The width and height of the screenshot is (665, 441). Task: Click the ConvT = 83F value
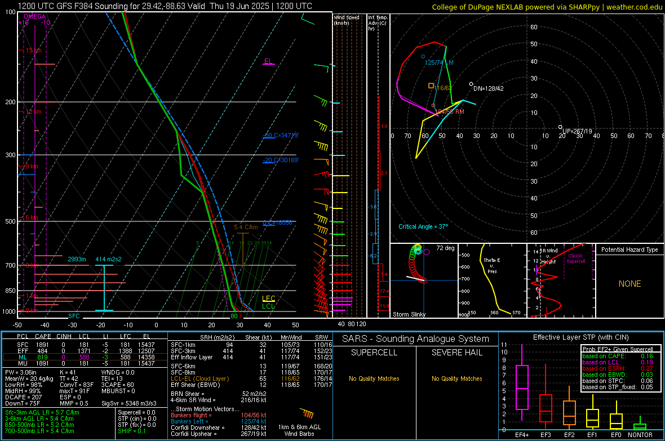click(77, 385)
